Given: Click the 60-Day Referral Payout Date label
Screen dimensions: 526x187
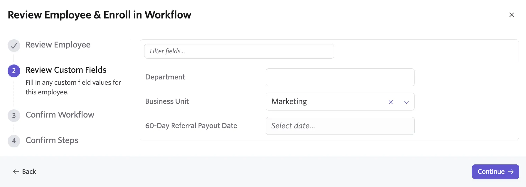Looking at the screenshot, I should (191, 126).
